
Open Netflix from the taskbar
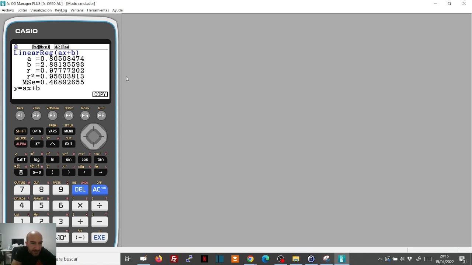[x=204, y=259]
